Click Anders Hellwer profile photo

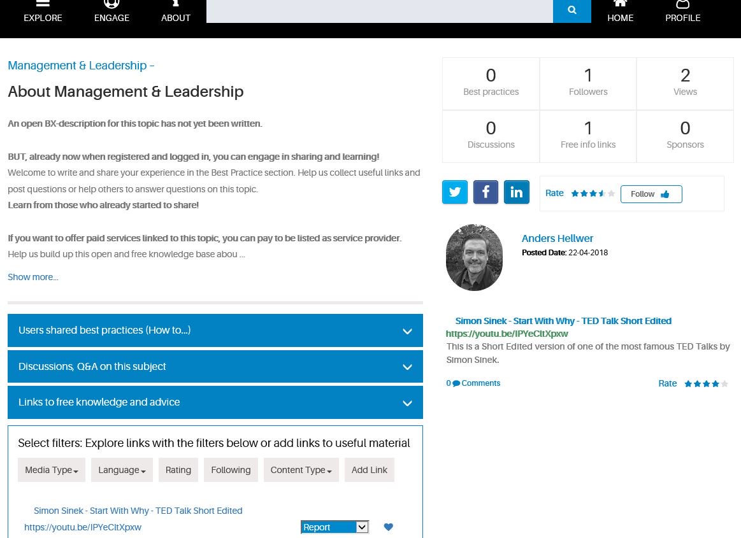pyautogui.click(x=474, y=257)
